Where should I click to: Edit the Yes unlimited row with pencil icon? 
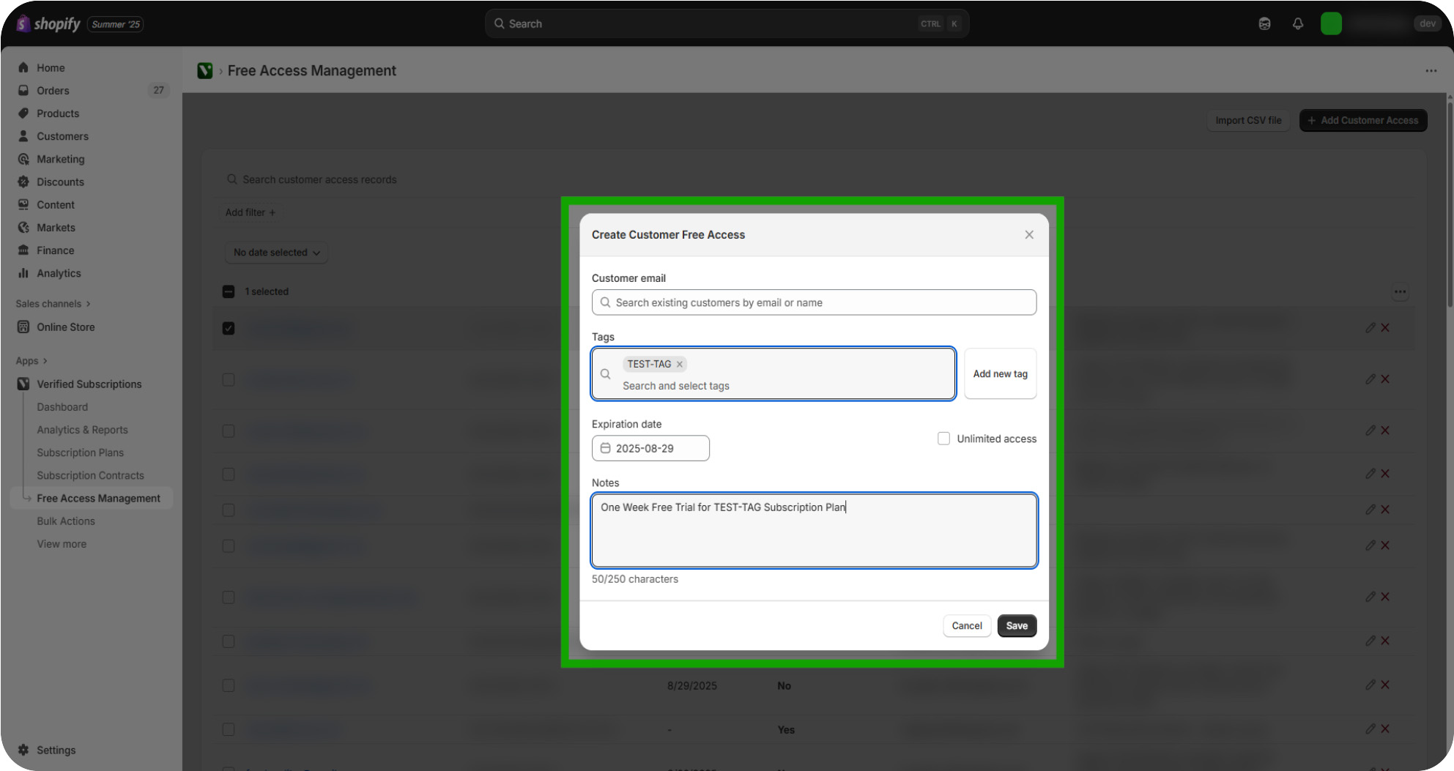click(1370, 729)
